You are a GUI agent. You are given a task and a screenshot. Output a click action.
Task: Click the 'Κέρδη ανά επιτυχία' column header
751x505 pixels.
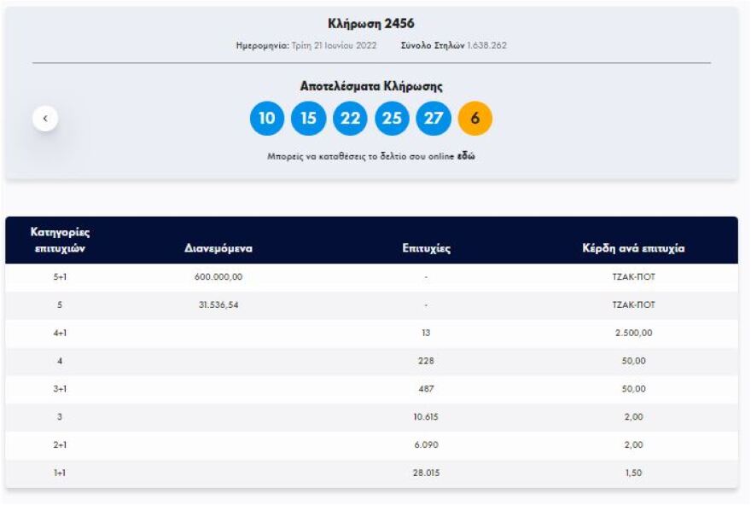coord(632,249)
